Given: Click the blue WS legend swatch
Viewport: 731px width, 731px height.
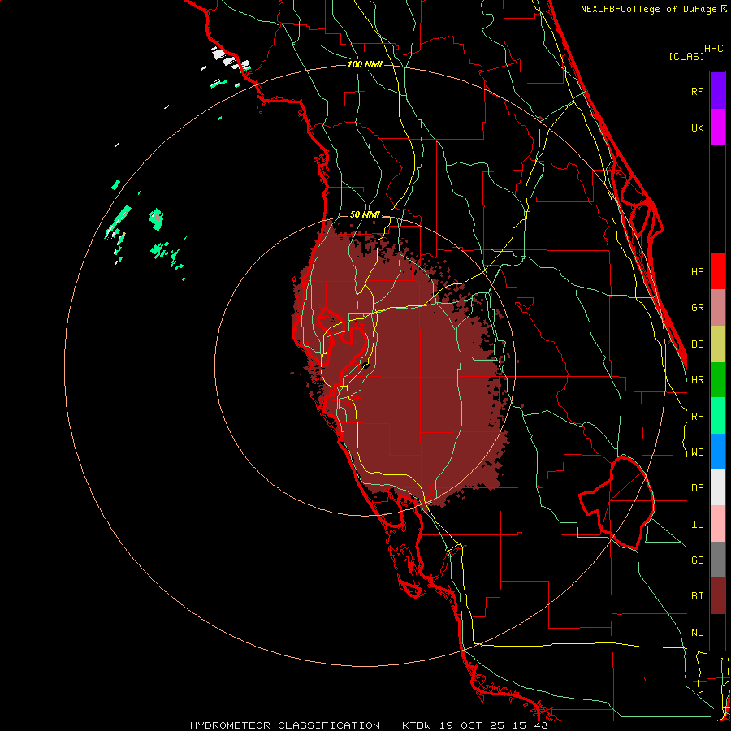Looking at the screenshot, I should (x=717, y=452).
